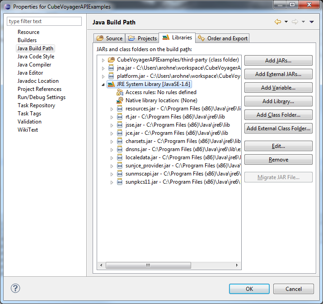Go back with the yellow left arrow
Screen dimensions: 323x304
pos(278,22)
